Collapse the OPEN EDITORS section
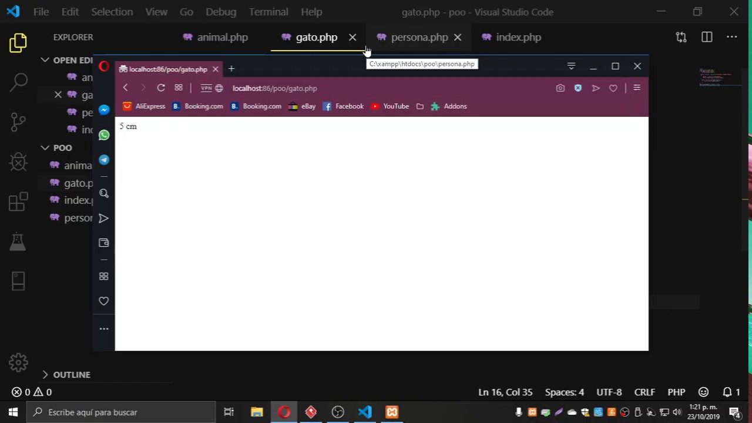This screenshot has height=423, width=752. (68, 60)
